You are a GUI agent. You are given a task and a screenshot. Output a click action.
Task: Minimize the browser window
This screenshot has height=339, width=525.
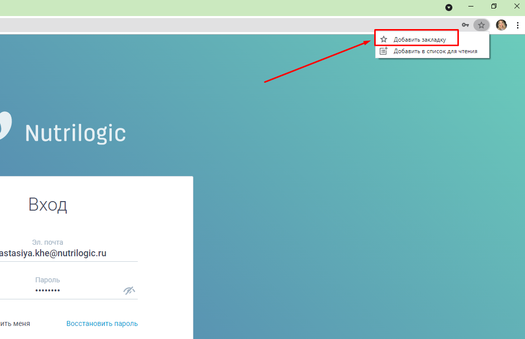point(471,7)
